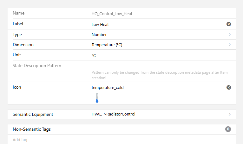Image resolution: width=243 pixels, height=144 pixels.
Task: Select the Number type value
Action: [x=99, y=35]
